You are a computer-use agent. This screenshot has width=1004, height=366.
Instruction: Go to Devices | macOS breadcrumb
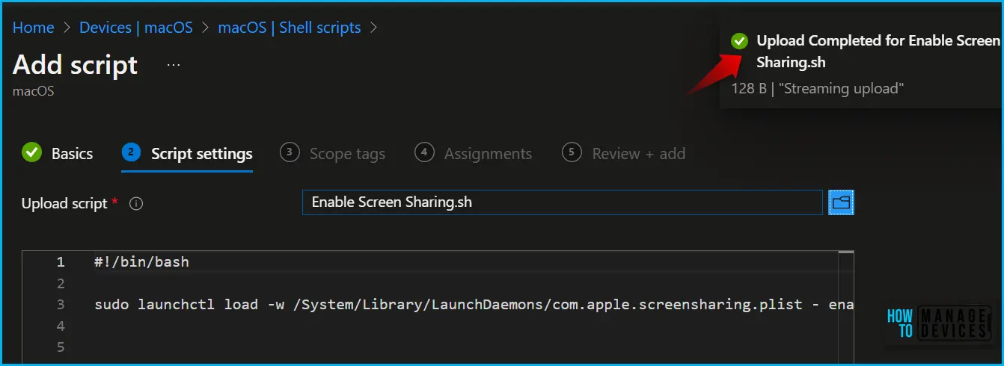click(x=136, y=28)
